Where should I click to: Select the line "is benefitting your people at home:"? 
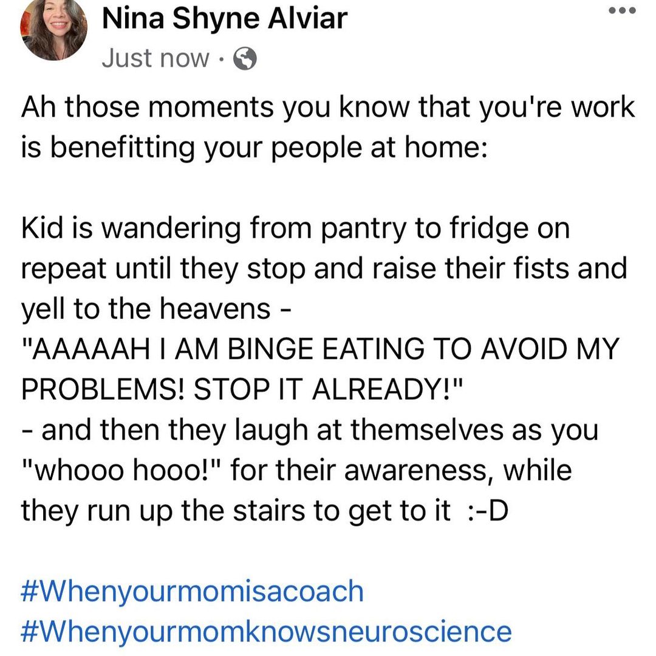click(x=254, y=148)
